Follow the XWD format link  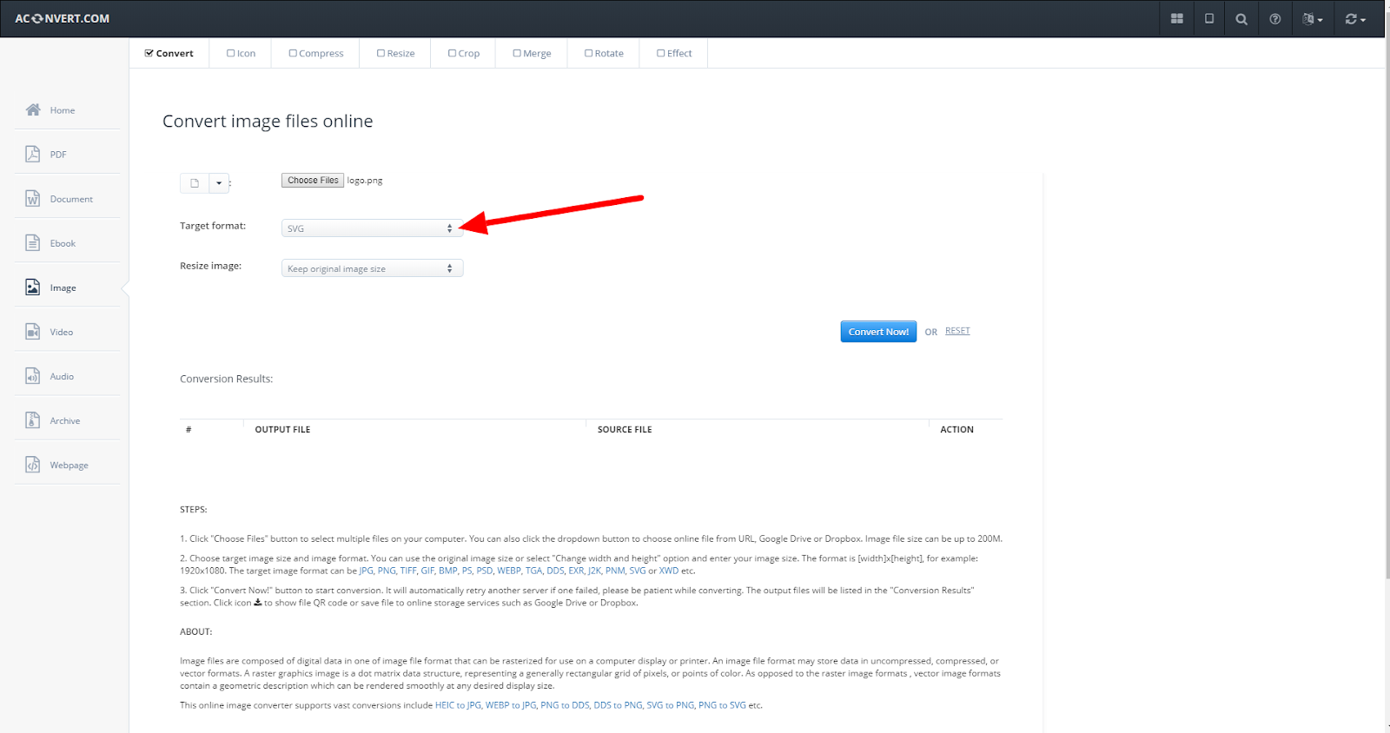[669, 571]
